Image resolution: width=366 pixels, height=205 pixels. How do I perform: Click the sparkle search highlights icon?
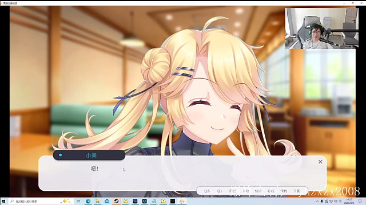click(66, 201)
